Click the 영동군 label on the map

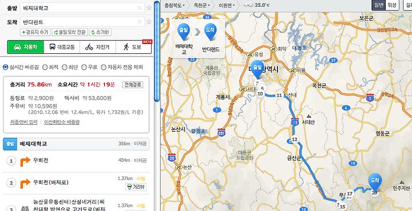tap(382, 134)
